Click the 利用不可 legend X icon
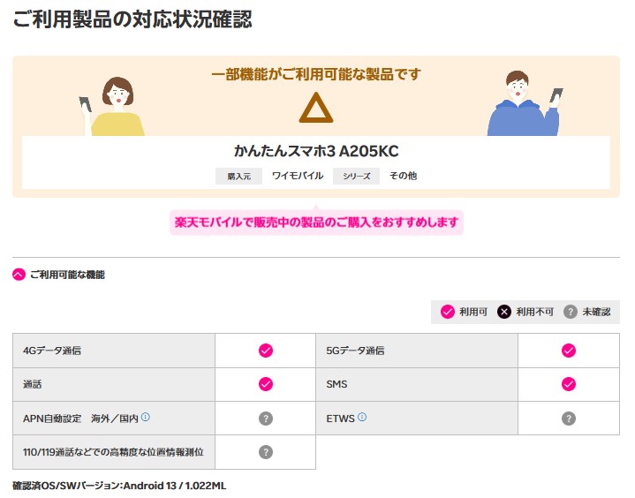This screenshot has height=498, width=635. point(503,312)
